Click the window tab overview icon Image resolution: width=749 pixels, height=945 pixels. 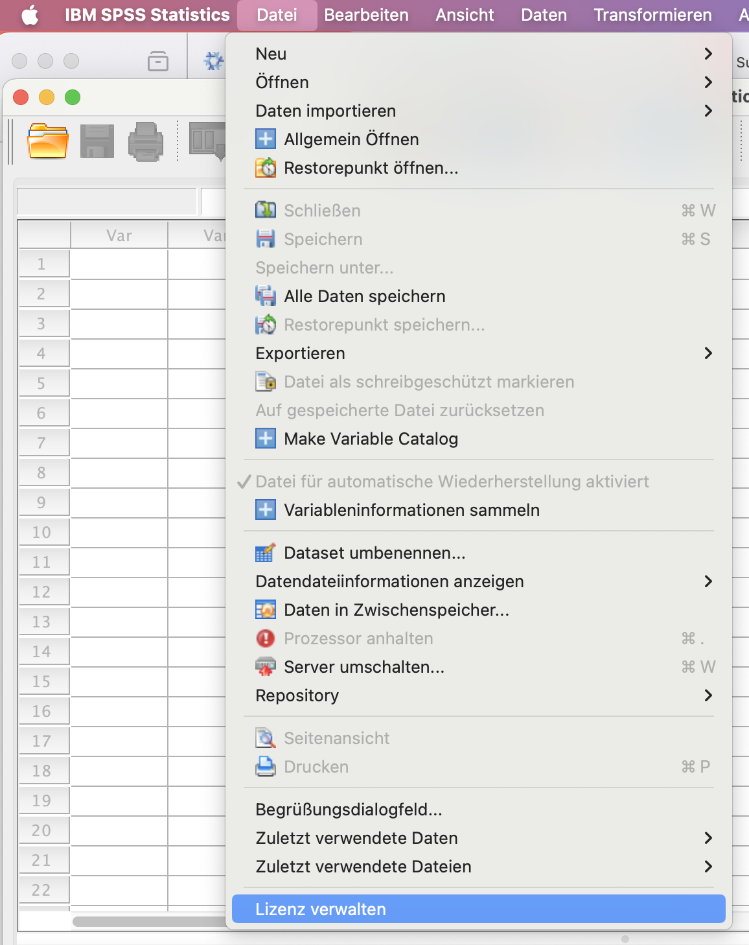pos(157,61)
